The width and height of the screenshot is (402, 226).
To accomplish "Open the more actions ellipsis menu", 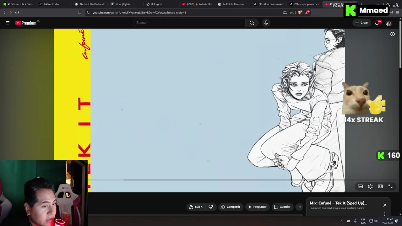I will click(299, 207).
